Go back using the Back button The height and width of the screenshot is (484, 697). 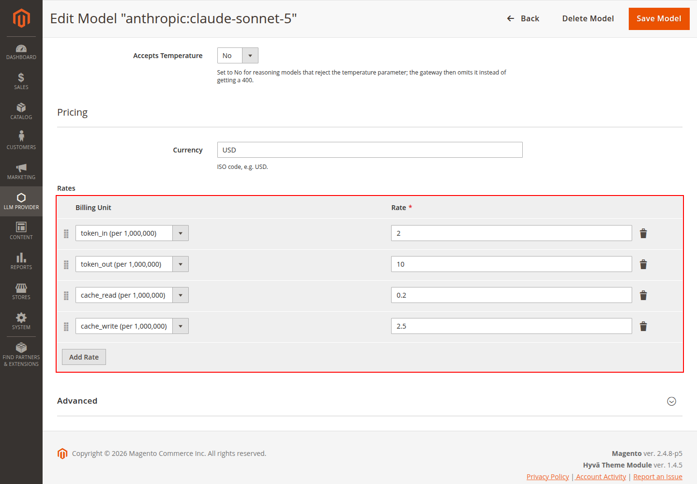click(523, 19)
